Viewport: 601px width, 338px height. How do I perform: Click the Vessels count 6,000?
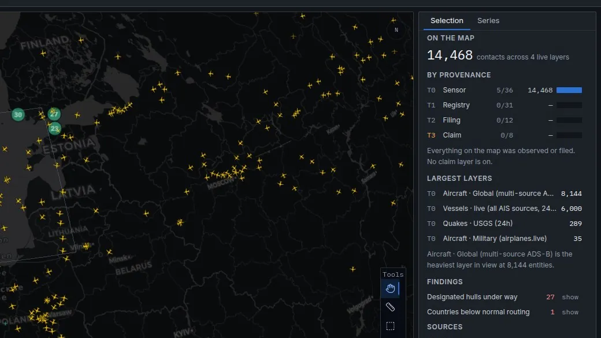pyautogui.click(x=571, y=209)
